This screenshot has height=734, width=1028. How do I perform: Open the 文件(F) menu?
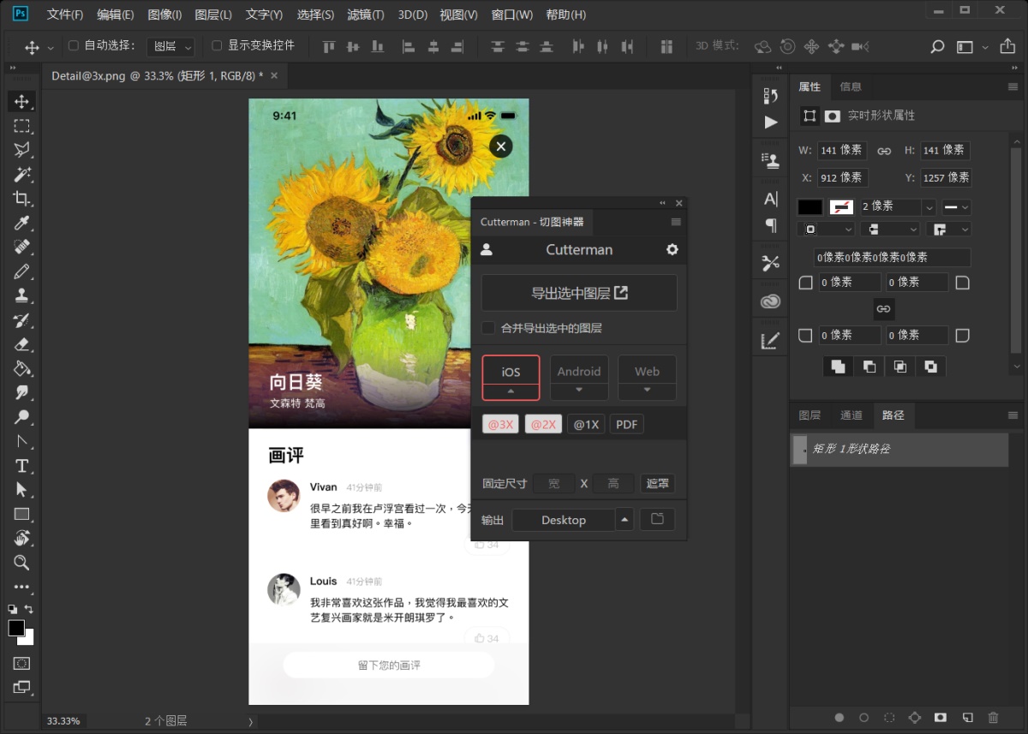pyautogui.click(x=65, y=15)
